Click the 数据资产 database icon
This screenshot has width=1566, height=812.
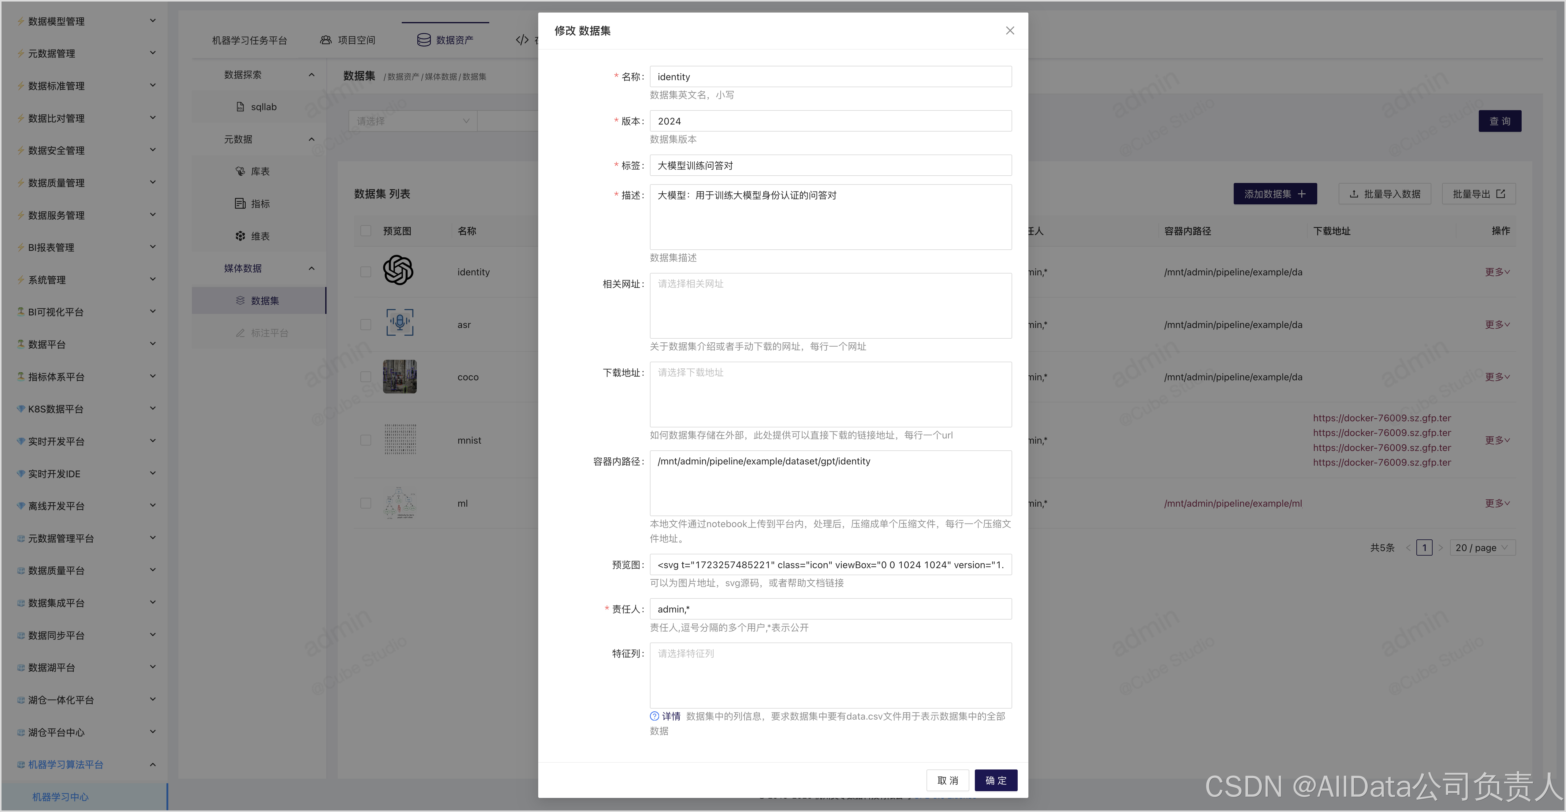[x=424, y=39]
